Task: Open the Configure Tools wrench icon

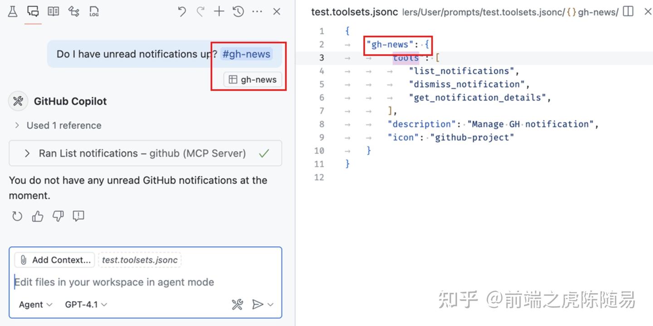Action: click(x=237, y=304)
